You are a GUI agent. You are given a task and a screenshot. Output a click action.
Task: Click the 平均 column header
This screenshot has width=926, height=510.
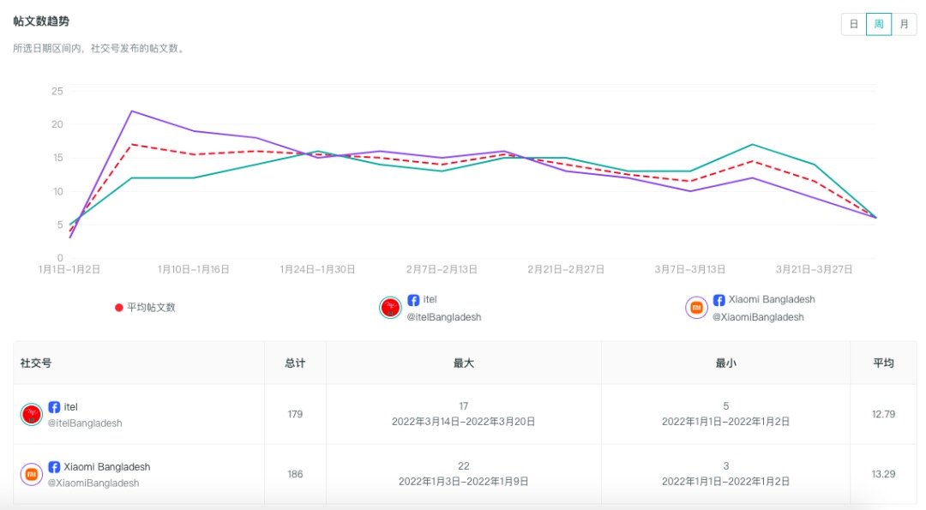click(883, 363)
